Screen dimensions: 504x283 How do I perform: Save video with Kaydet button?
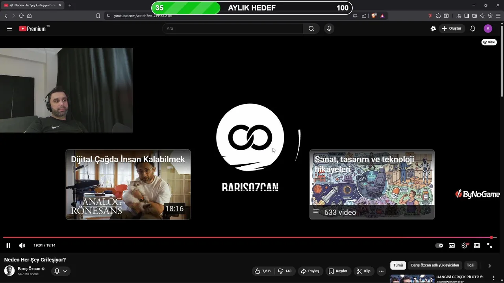click(338, 271)
